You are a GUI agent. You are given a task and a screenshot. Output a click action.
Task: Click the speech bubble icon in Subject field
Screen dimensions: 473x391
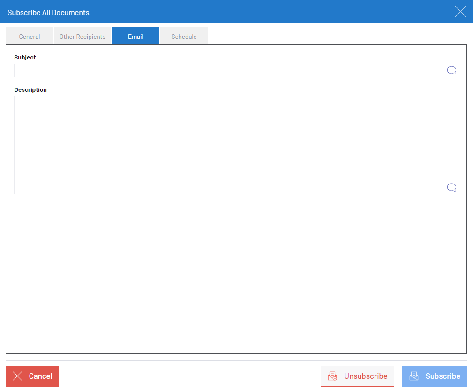(x=451, y=71)
